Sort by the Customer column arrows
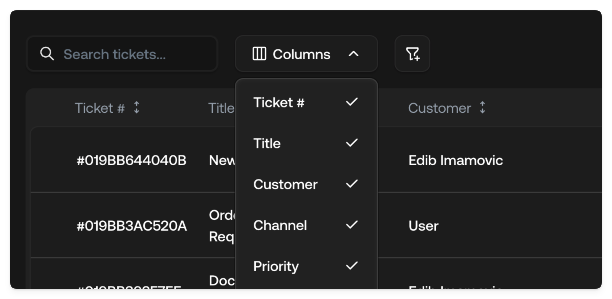 482,108
